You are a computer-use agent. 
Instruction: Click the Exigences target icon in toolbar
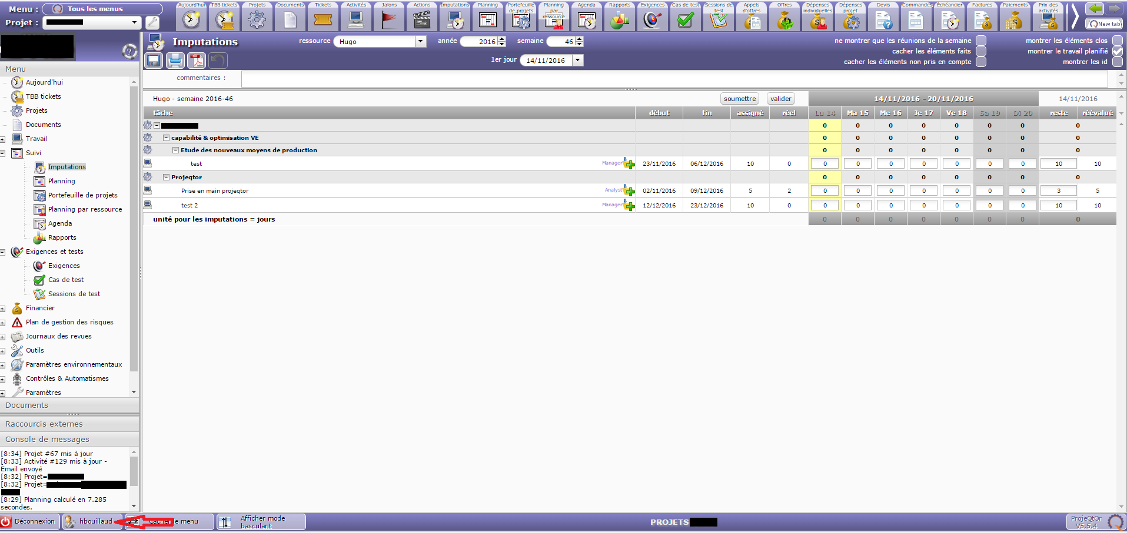652,19
